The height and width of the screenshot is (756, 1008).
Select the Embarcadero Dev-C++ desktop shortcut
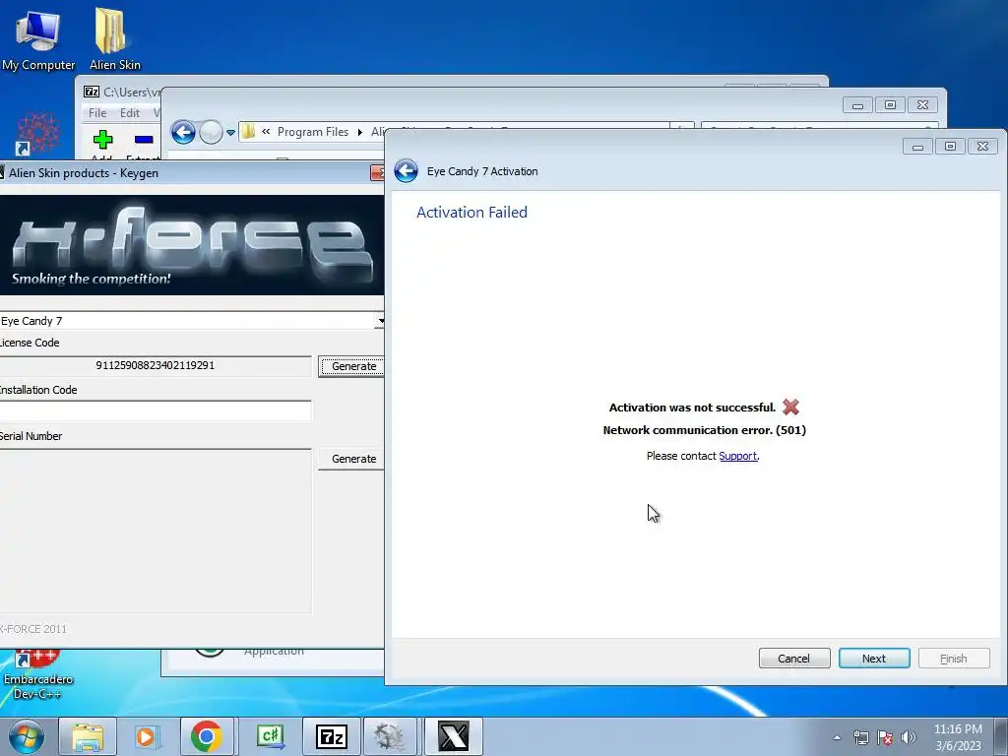[38, 675]
